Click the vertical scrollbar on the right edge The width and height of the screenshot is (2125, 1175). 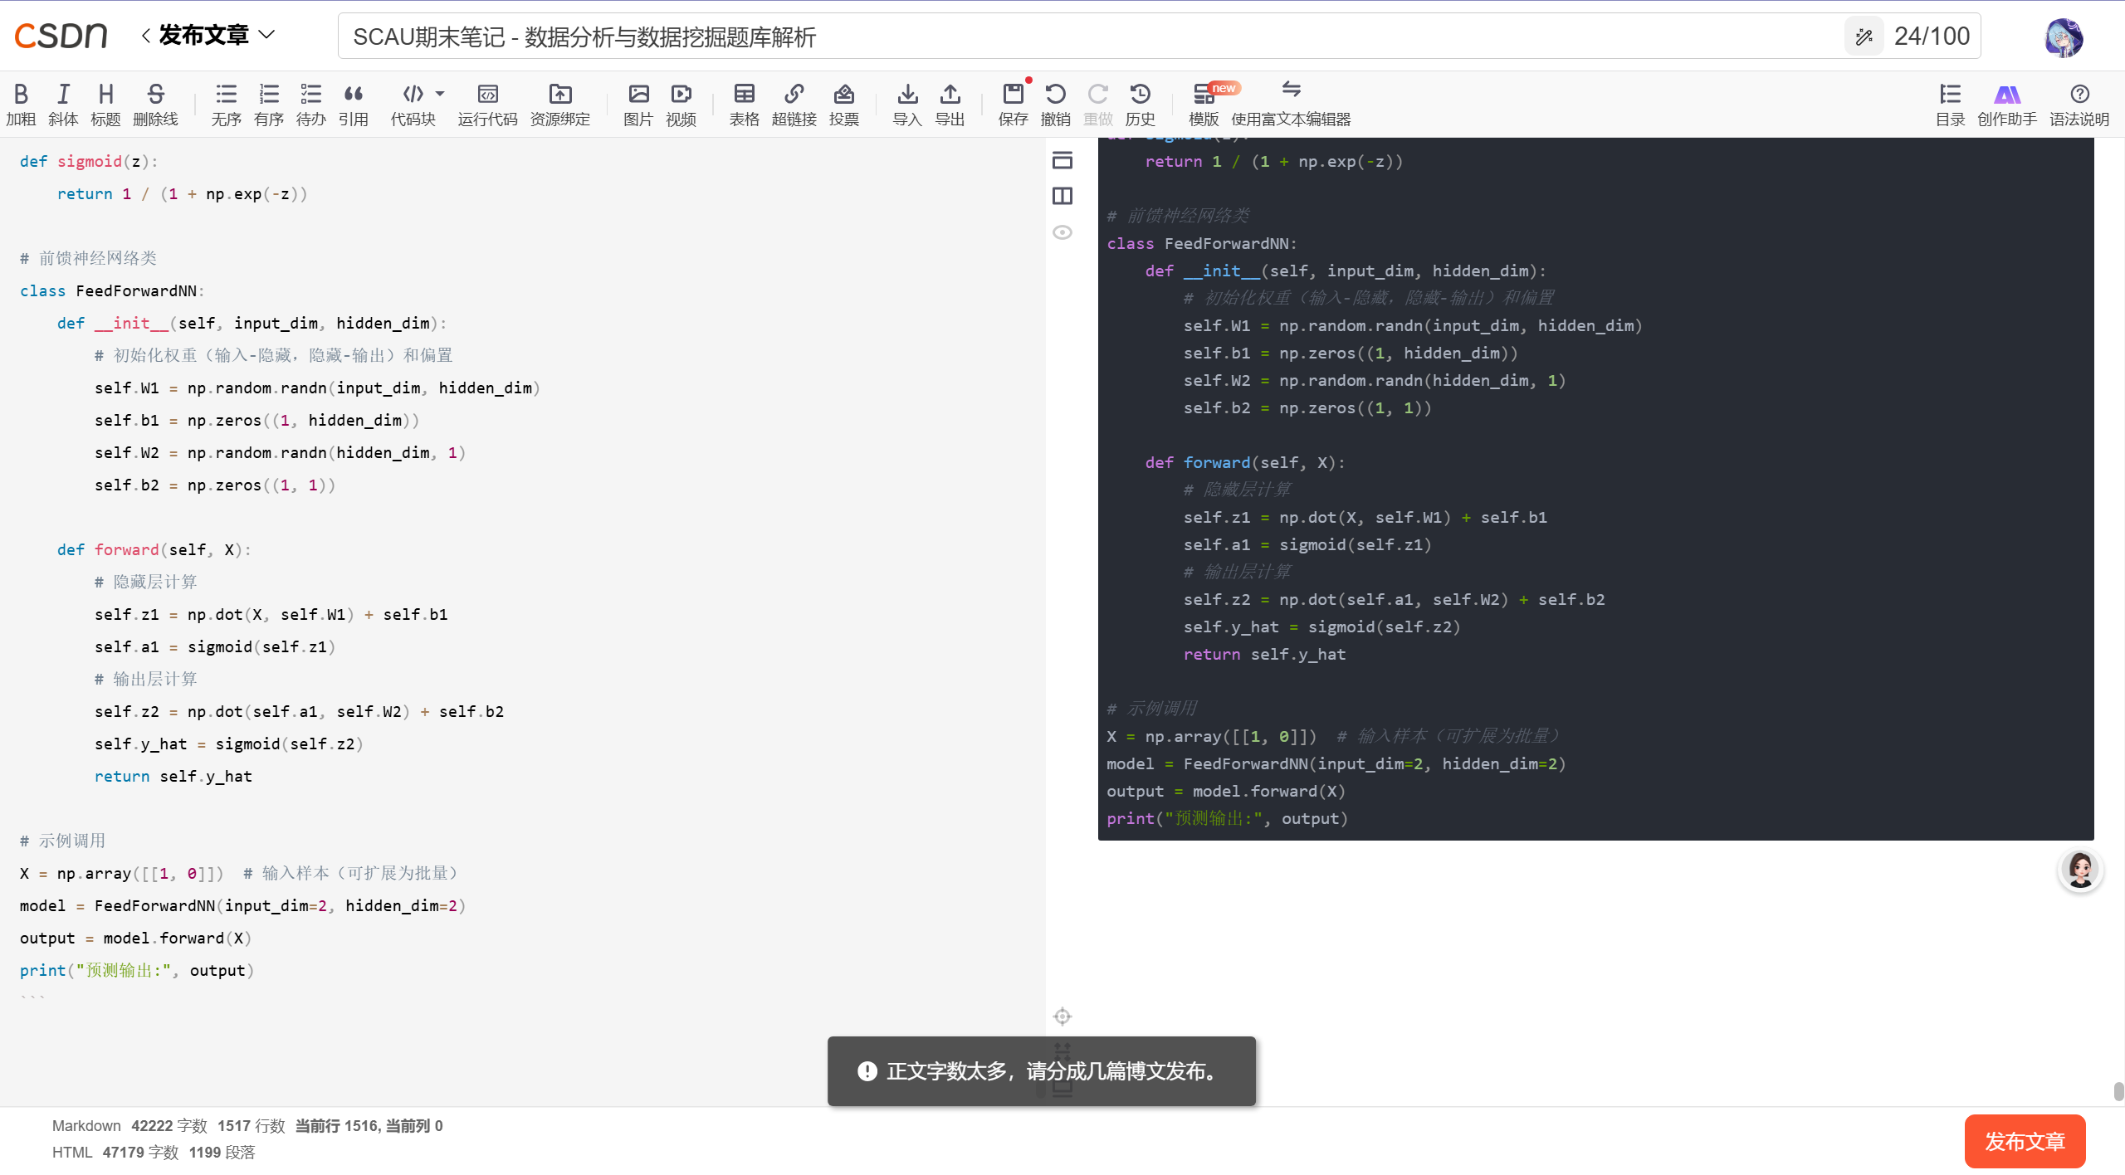coord(2118,1091)
